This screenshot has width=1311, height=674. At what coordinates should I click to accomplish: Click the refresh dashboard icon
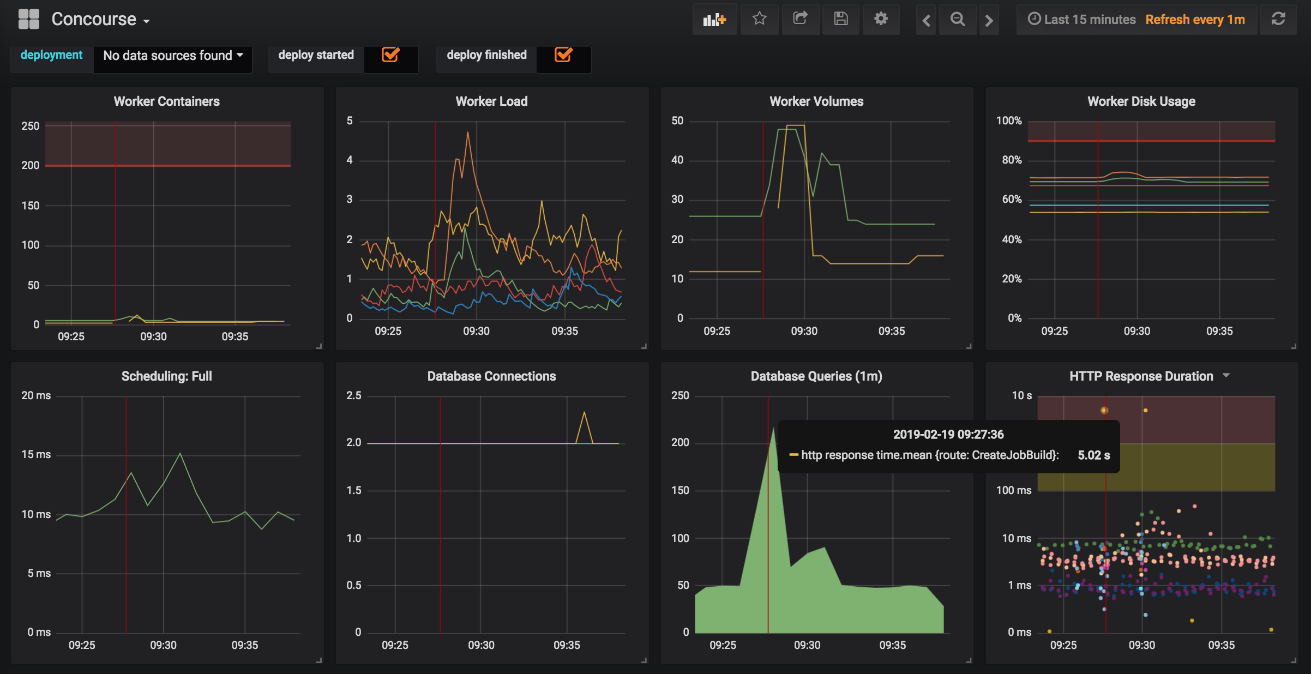click(1278, 19)
